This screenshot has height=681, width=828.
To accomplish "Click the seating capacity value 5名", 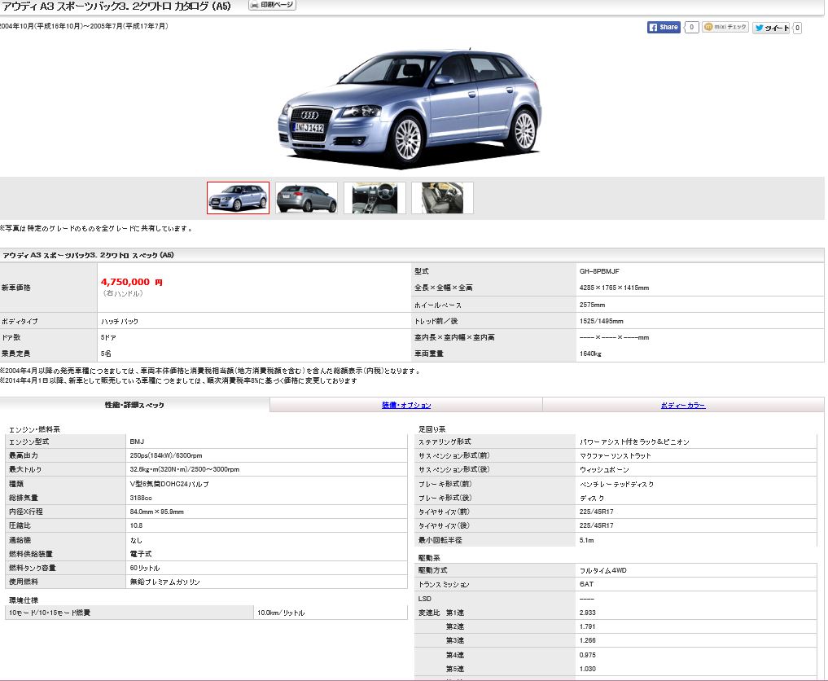I will pyautogui.click(x=106, y=354).
